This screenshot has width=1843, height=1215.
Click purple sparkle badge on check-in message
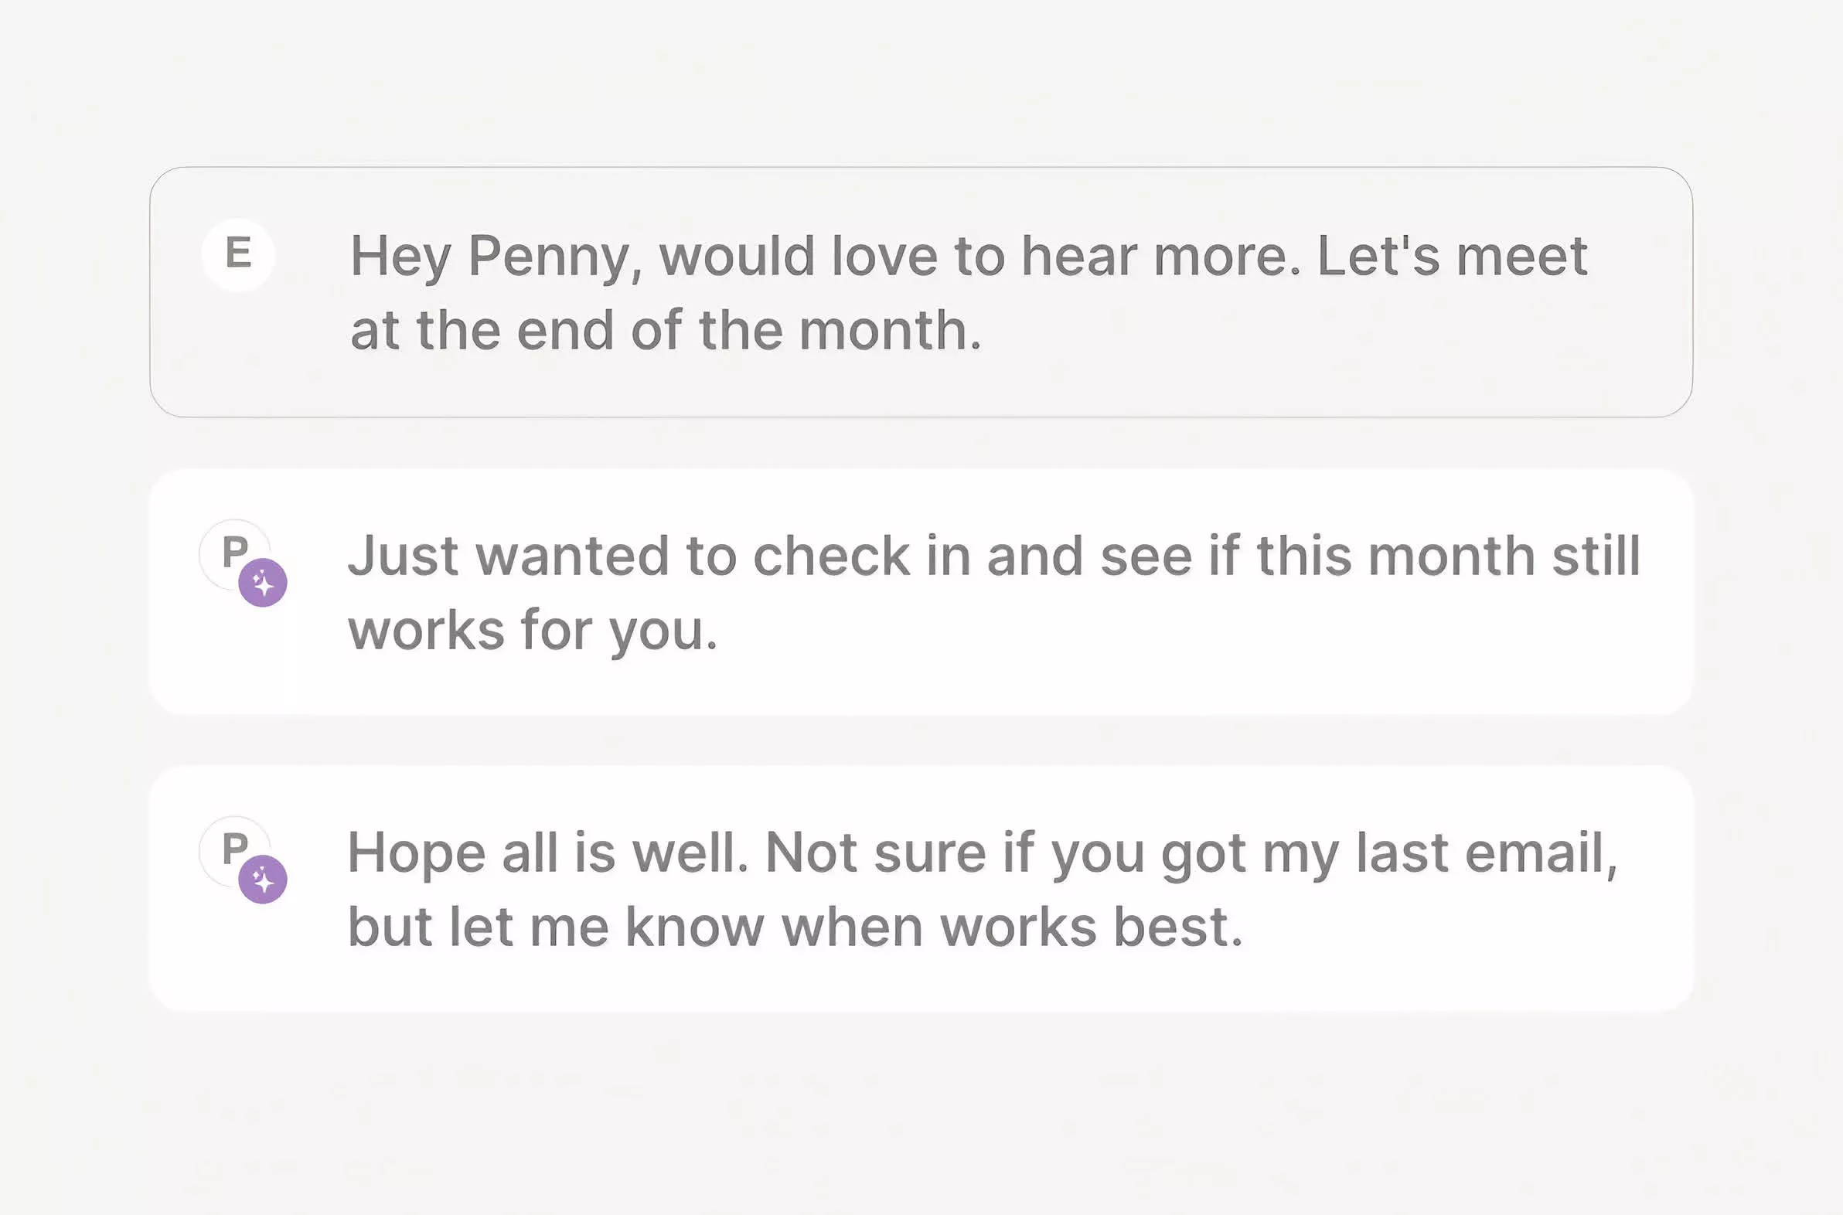[263, 583]
